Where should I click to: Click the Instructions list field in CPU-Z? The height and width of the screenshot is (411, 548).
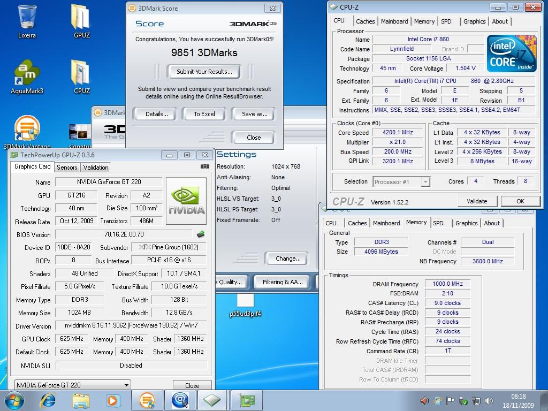(454, 110)
